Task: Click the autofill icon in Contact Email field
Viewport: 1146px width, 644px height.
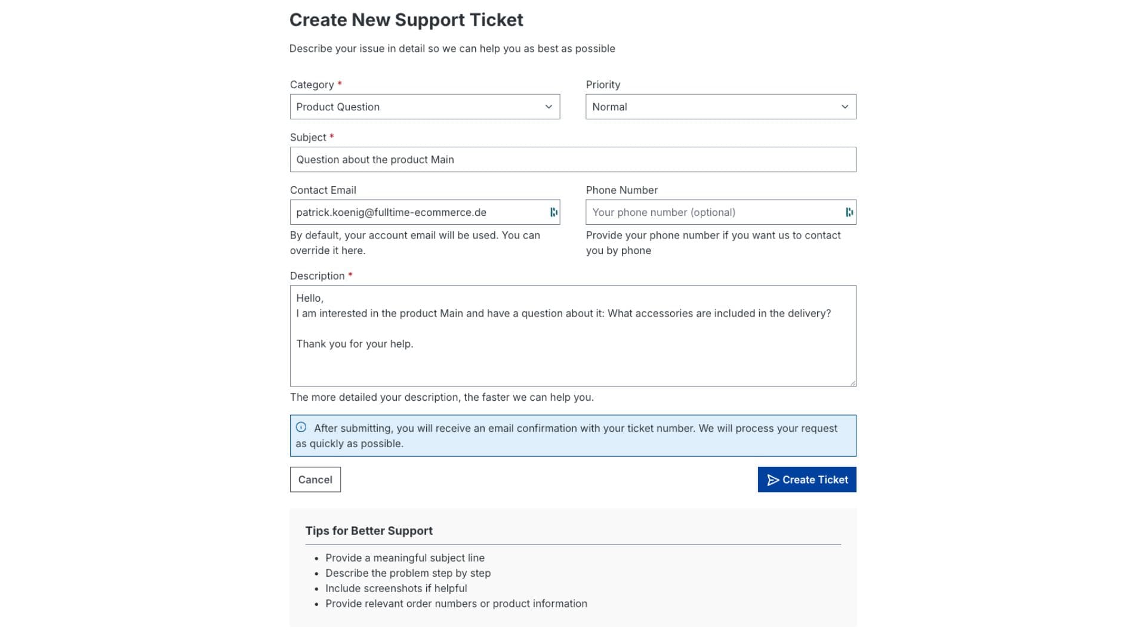Action: click(554, 212)
